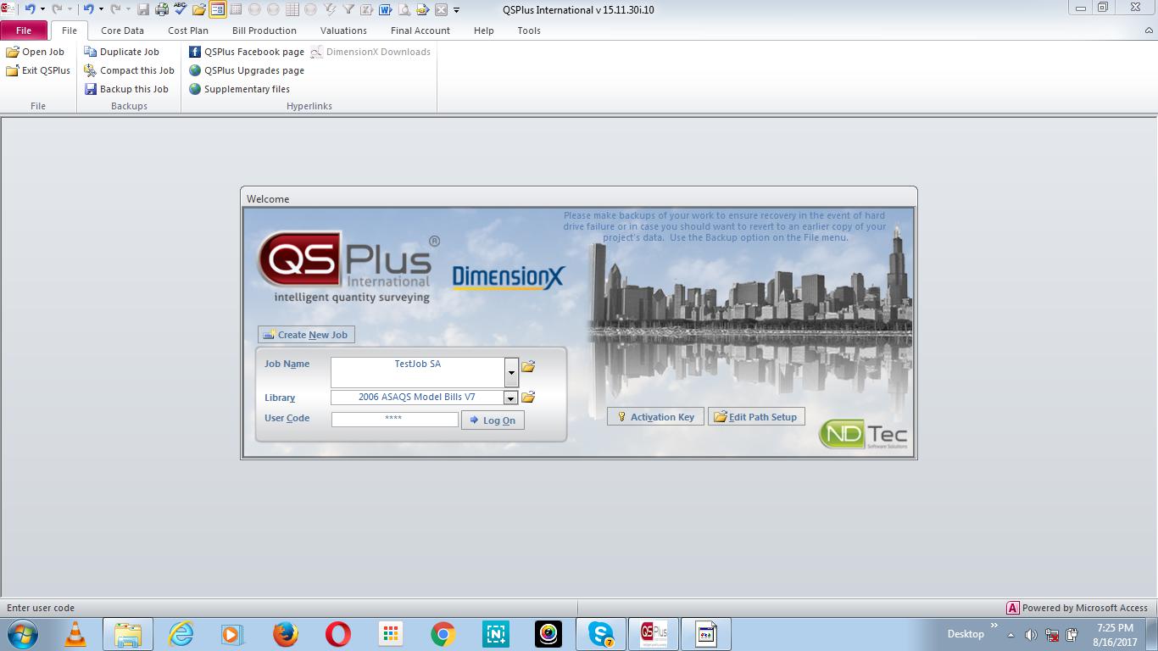Open the Tools menu

528,31
